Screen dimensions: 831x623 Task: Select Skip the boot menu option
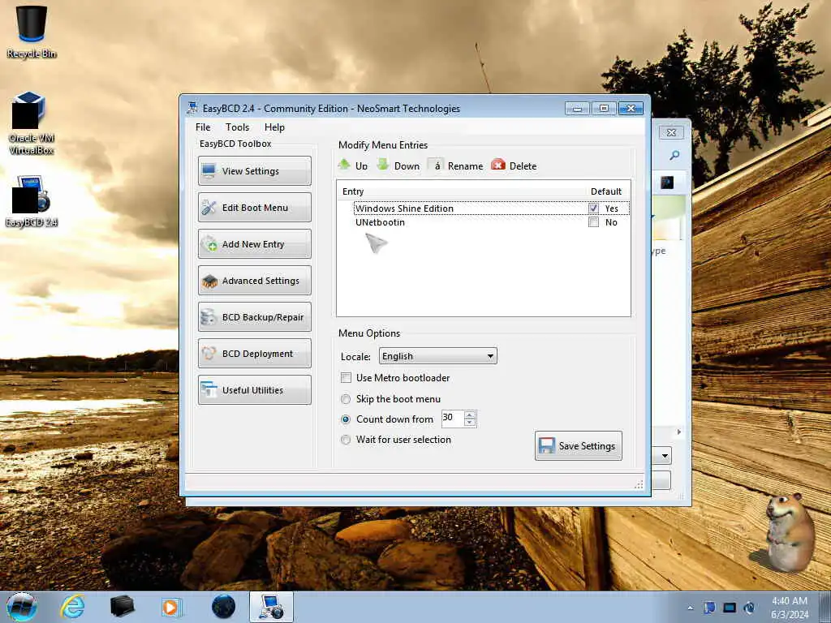(x=346, y=399)
